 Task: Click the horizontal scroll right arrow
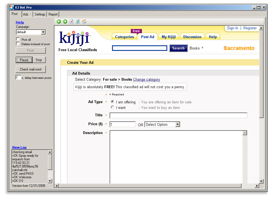257,186
